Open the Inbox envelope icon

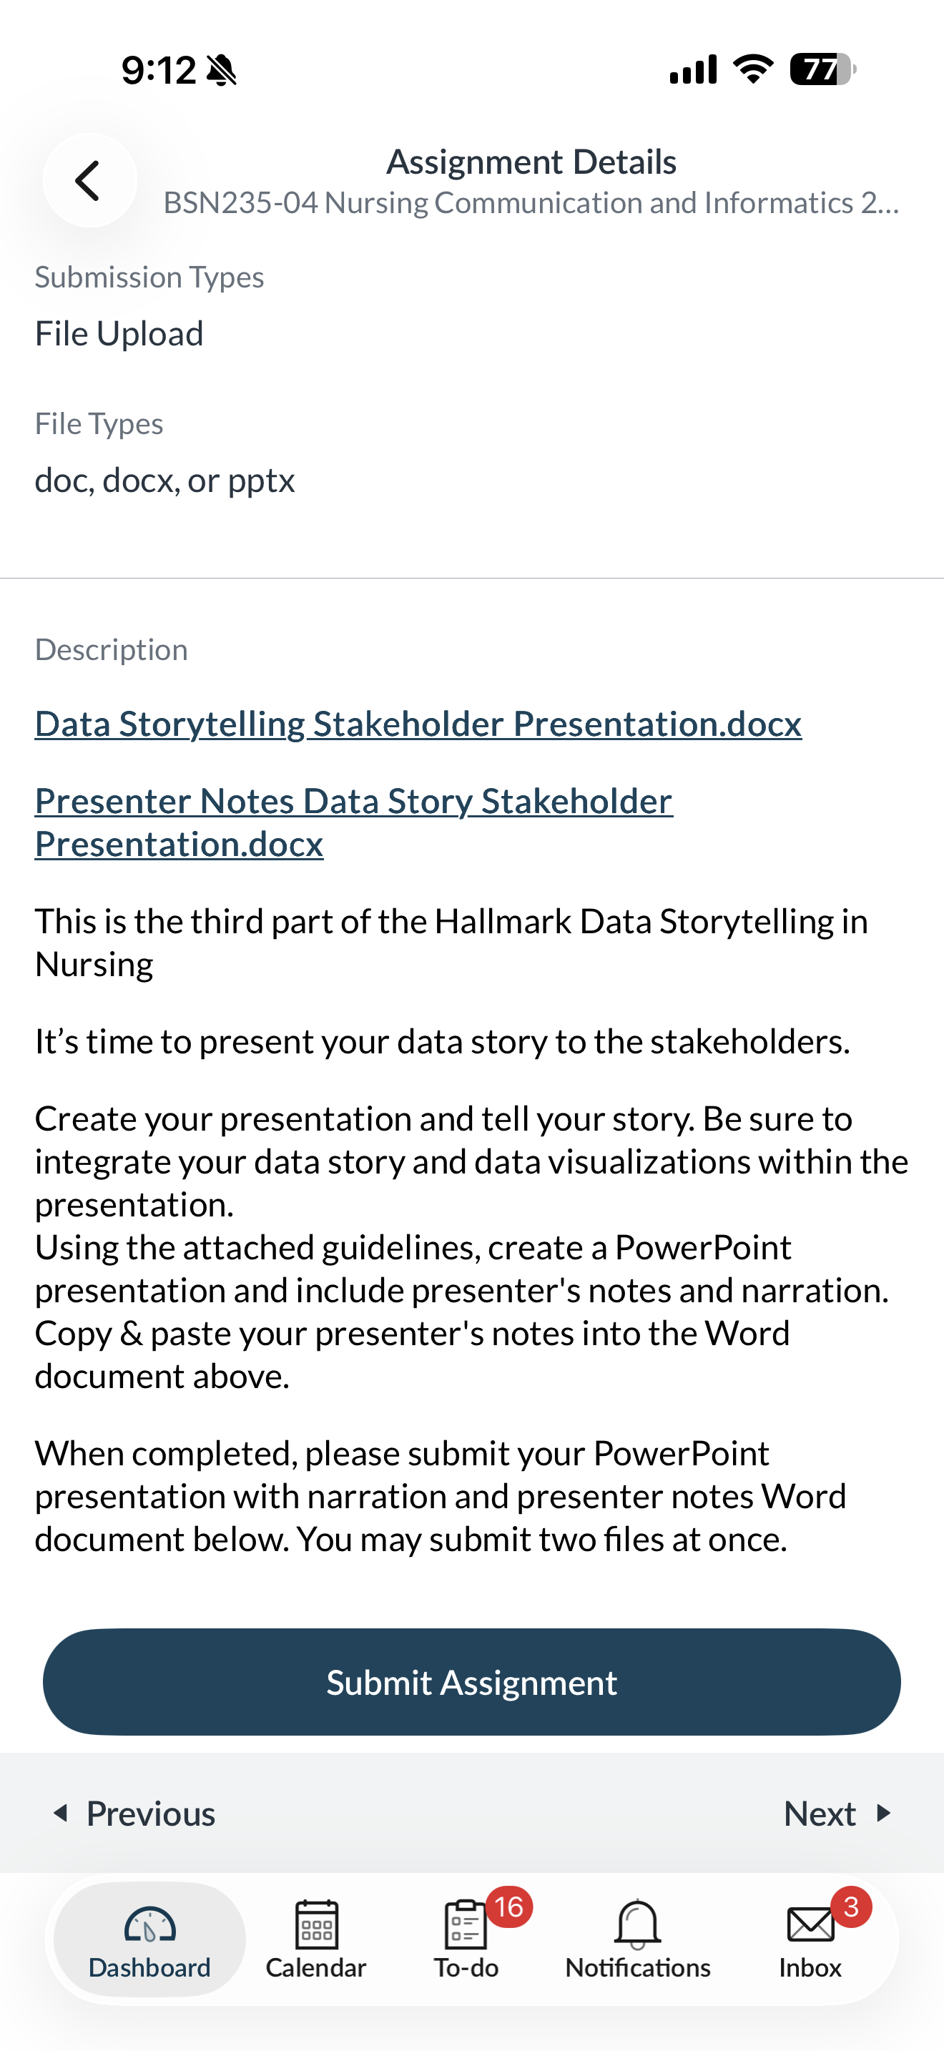(x=810, y=1924)
